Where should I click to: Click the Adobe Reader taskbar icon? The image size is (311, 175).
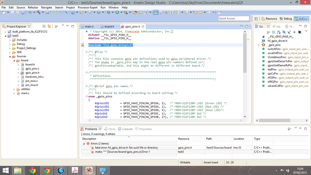pyautogui.click(x=75, y=170)
